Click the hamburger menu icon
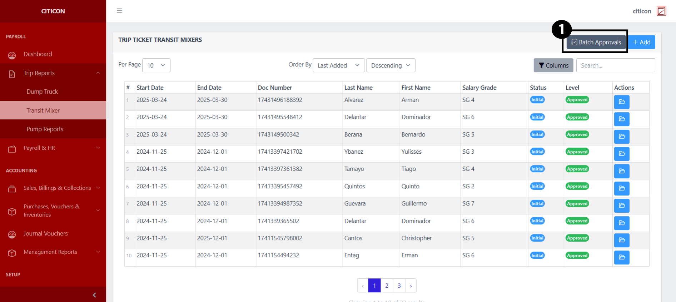This screenshot has height=302, width=676. [x=119, y=11]
